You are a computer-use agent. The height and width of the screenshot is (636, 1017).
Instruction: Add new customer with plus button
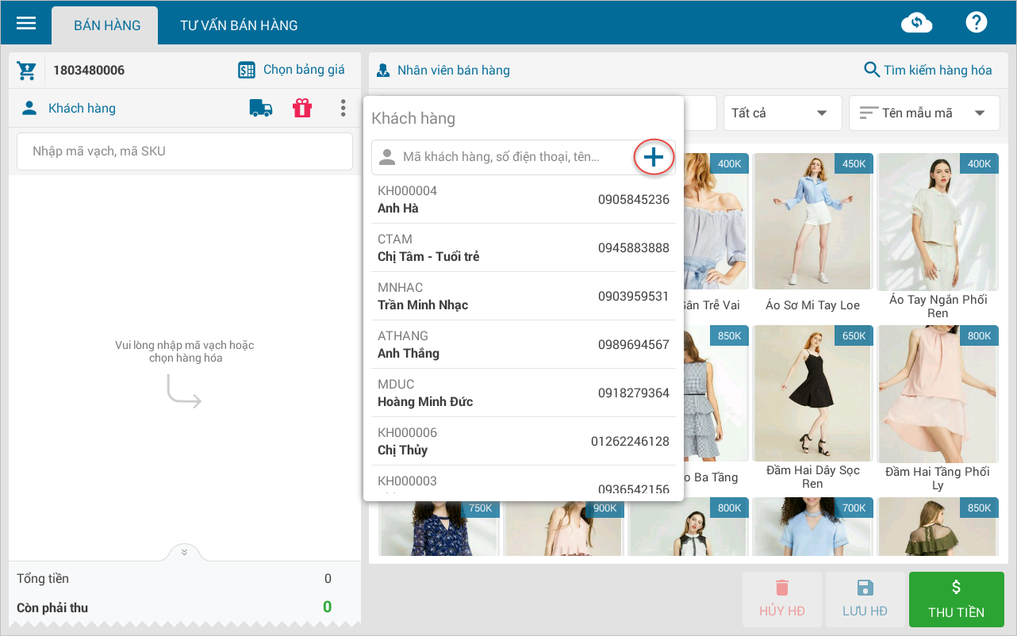point(653,157)
